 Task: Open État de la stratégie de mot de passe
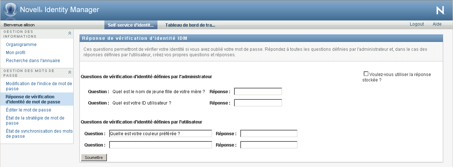coord(35,120)
